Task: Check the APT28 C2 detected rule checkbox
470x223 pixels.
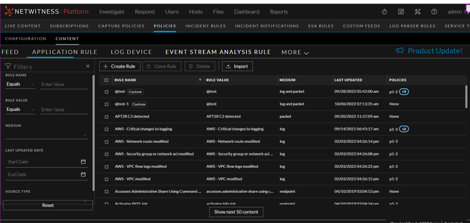Action: [106, 117]
